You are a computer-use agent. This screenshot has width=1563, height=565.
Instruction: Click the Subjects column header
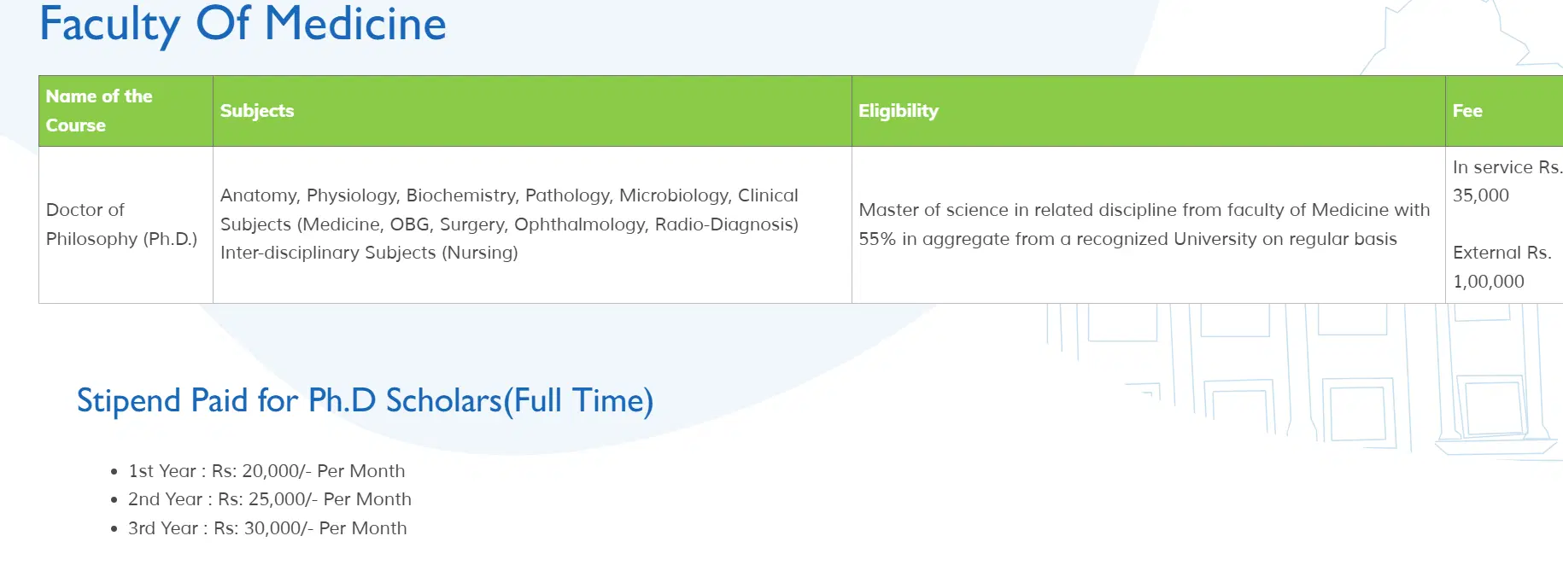click(257, 111)
